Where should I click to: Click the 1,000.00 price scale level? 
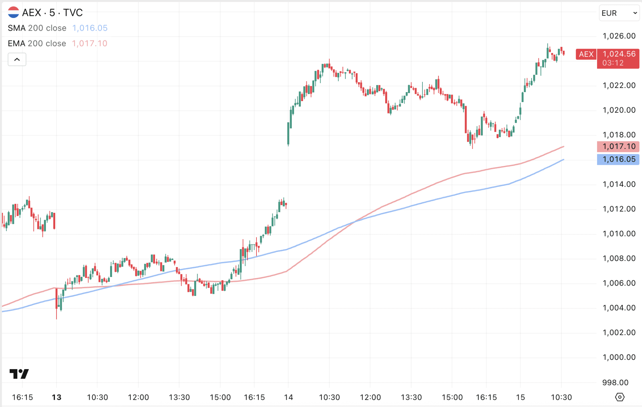(x=619, y=357)
